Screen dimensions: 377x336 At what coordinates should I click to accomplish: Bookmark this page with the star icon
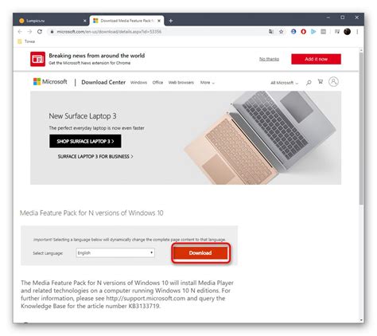281,32
